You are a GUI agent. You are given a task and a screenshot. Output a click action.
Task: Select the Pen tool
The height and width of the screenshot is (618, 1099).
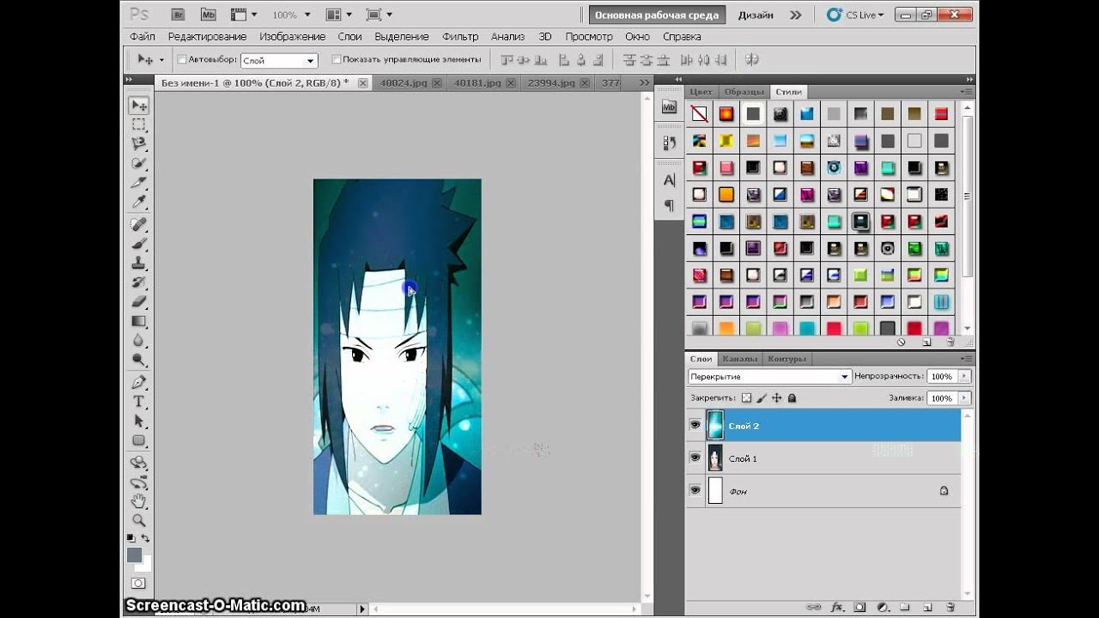(138, 382)
